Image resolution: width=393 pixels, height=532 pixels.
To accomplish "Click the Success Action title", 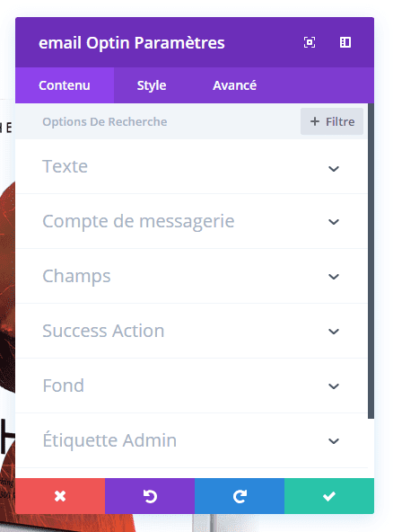I will coord(103,331).
